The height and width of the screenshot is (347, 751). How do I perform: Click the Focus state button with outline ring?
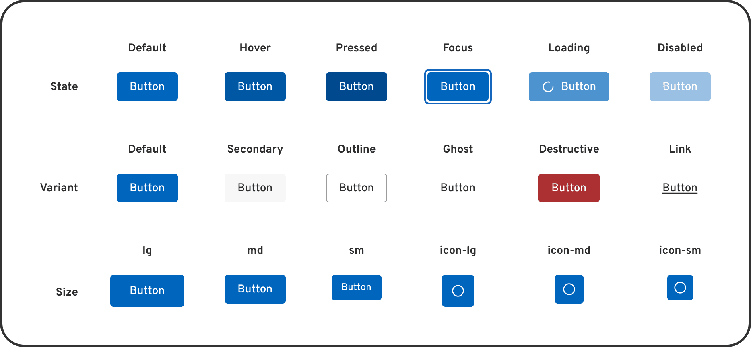tap(458, 86)
